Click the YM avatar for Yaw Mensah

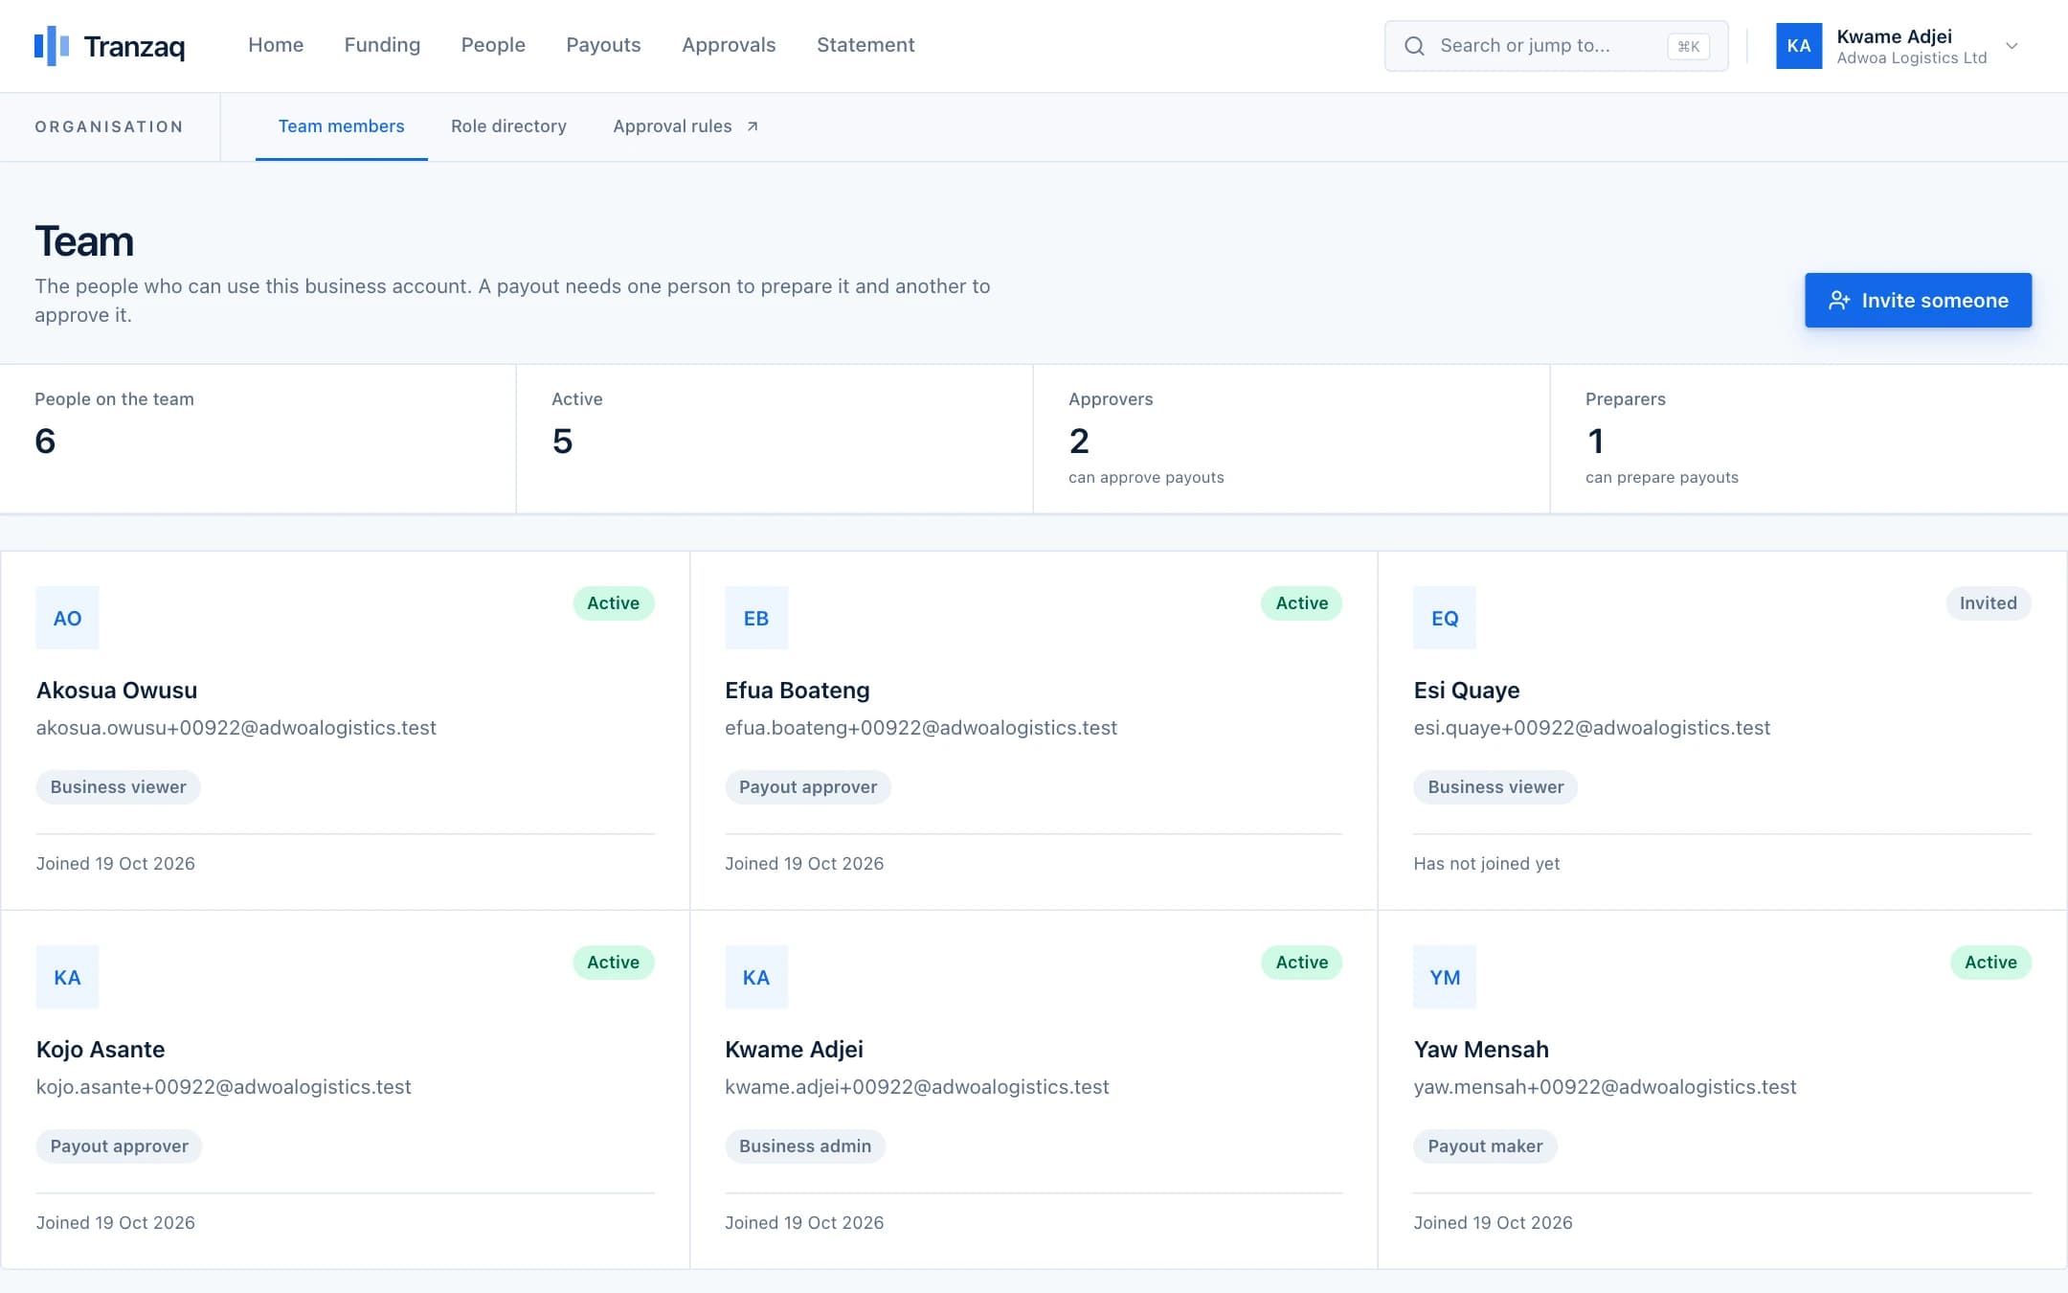point(1445,977)
